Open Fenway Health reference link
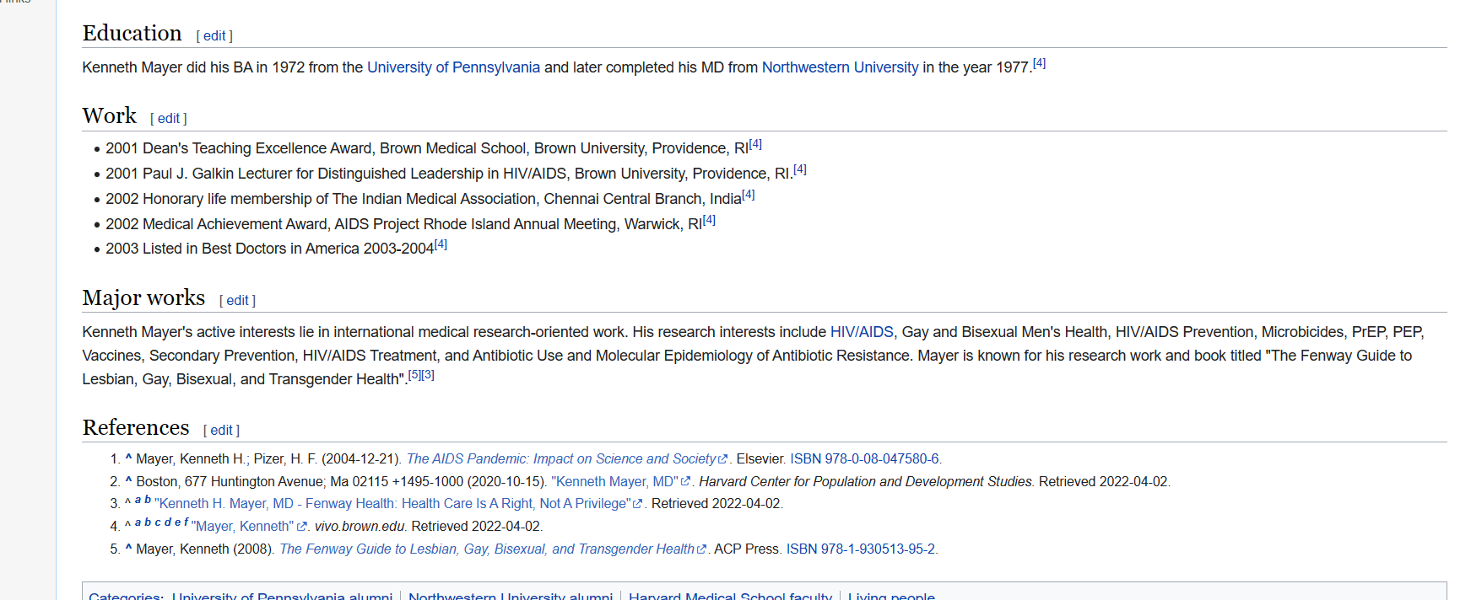1471x600 pixels. point(392,504)
